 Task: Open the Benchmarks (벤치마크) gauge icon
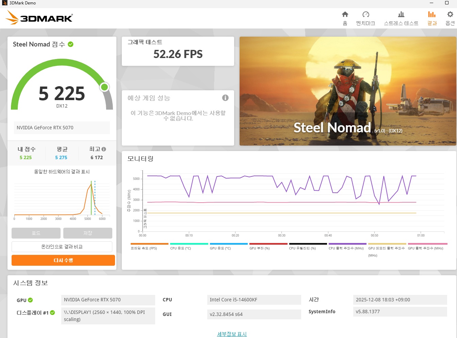[365, 14]
